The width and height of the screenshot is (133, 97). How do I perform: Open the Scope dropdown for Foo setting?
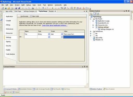[x=62, y=34]
